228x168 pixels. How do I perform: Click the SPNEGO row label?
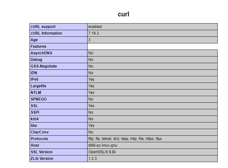click(39, 99)
